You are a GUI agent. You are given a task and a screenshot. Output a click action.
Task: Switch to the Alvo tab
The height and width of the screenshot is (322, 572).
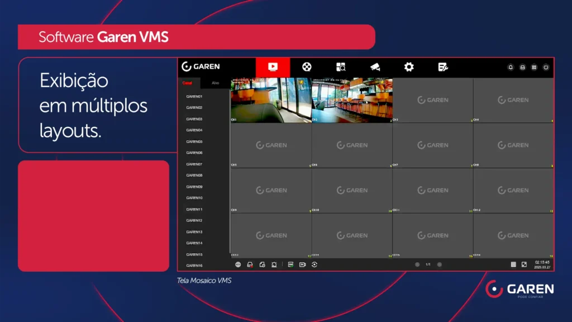click(216, 83)
